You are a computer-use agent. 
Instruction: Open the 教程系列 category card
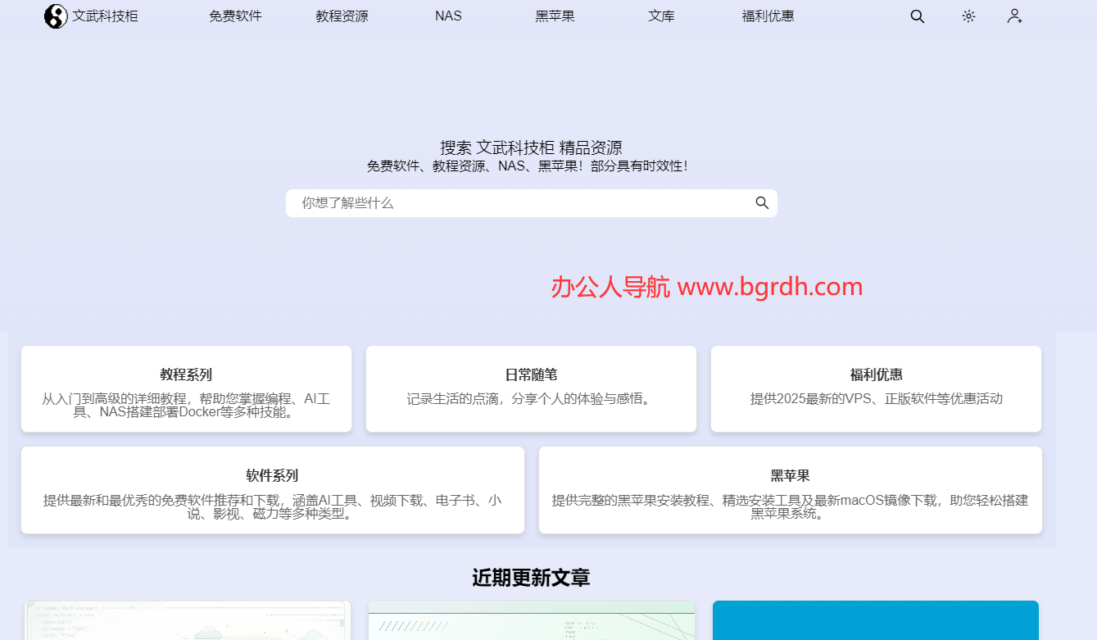(186, 388)
